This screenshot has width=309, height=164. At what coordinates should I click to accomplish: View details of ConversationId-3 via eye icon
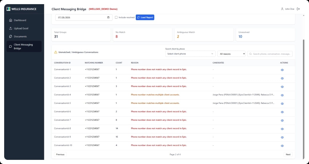click(282, 87)
